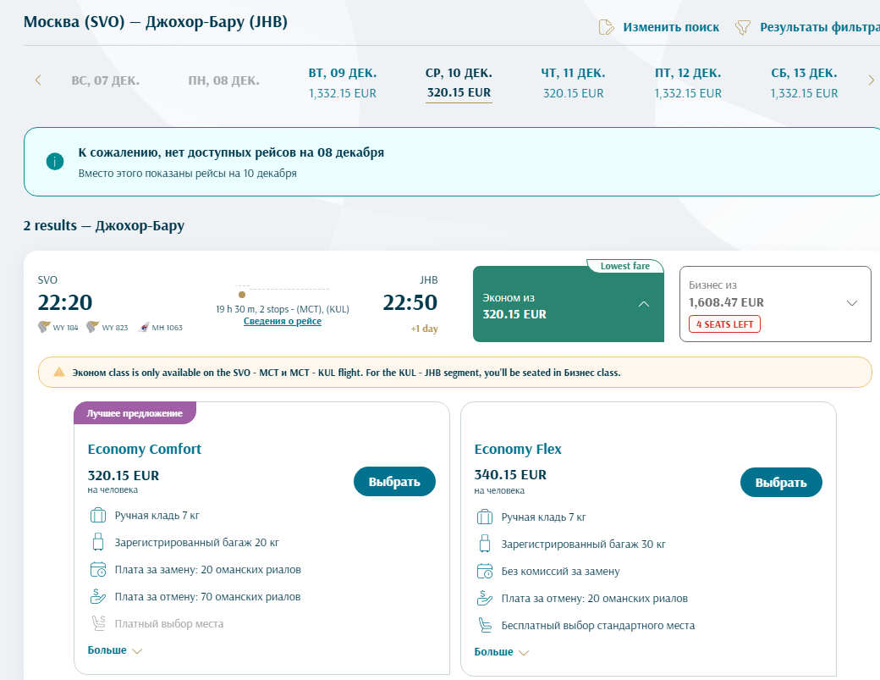
Task: Click cancellation fee icon in Economy Comfort
Action: pos(97,596)
